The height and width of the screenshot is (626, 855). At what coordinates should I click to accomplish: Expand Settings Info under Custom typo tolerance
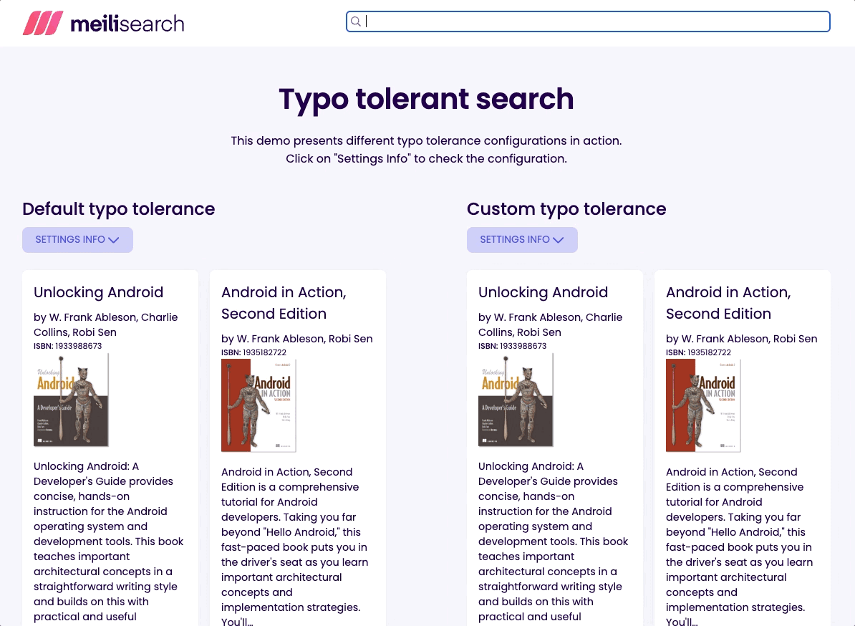coord(522,239)
